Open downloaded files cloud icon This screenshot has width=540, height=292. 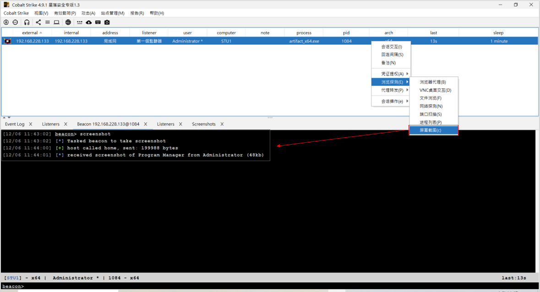[89, 22]
